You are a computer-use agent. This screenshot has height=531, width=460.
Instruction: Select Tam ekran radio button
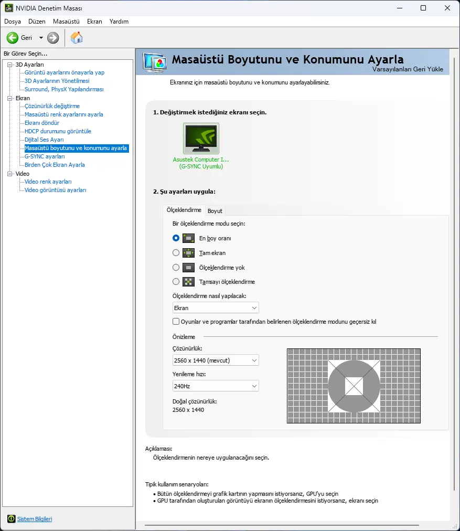click(x=176, y=252)
